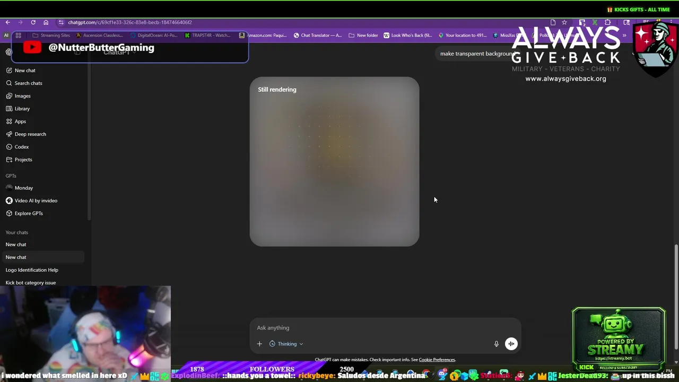Open the Ascension Classless bookmark
Image resolution: width=679 pixels, height=382 pixels.
pos(100,36)
